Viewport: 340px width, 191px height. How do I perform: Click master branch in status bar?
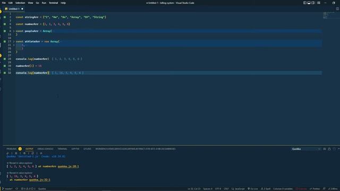point(7,189)
